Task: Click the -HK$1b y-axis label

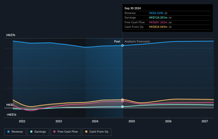Action: 11,115
